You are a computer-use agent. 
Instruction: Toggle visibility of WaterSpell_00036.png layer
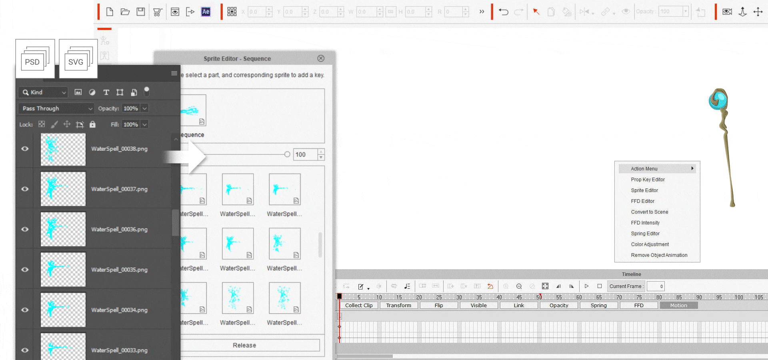click(25, 229)
